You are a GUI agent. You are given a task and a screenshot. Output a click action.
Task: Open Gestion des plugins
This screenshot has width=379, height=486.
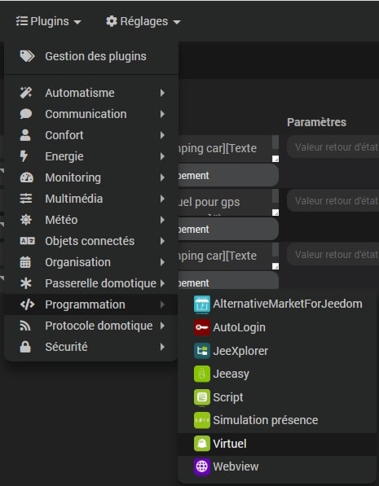(91, 56)
